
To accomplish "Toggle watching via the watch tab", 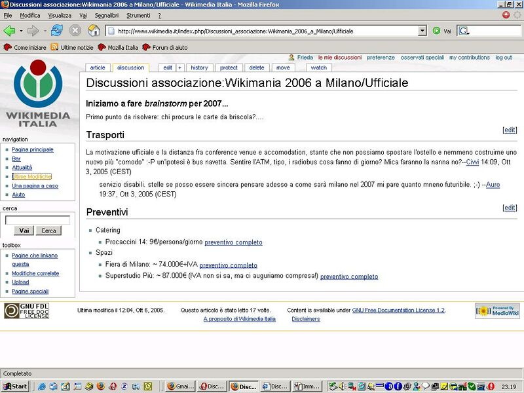I will tap(319, 67).
